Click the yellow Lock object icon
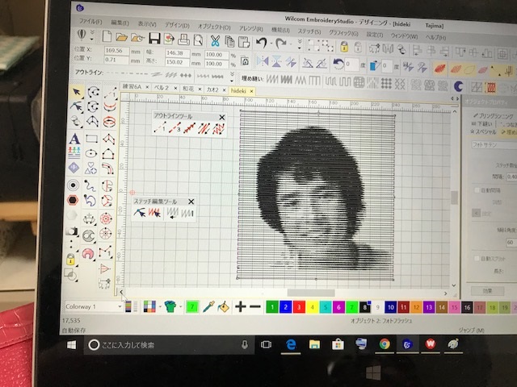Screen dimensions: 517x387 pos(344,47)
